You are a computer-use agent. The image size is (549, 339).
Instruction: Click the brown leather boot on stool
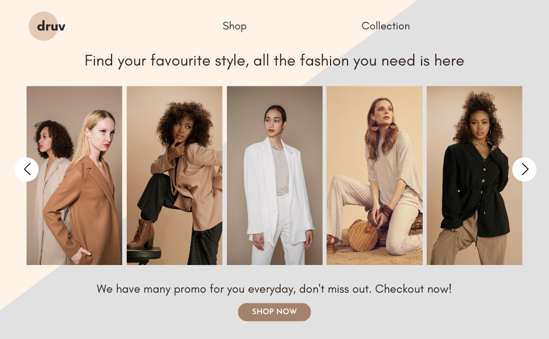click(x=141, y=233)
